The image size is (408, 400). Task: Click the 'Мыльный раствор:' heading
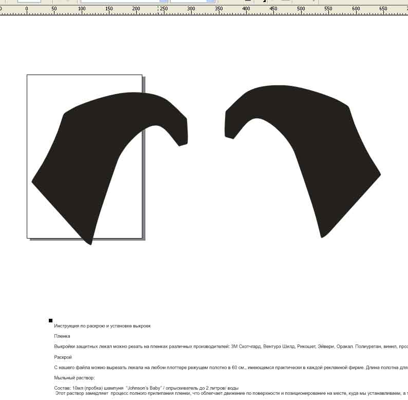pyautogui.click(x=75, y=377)
